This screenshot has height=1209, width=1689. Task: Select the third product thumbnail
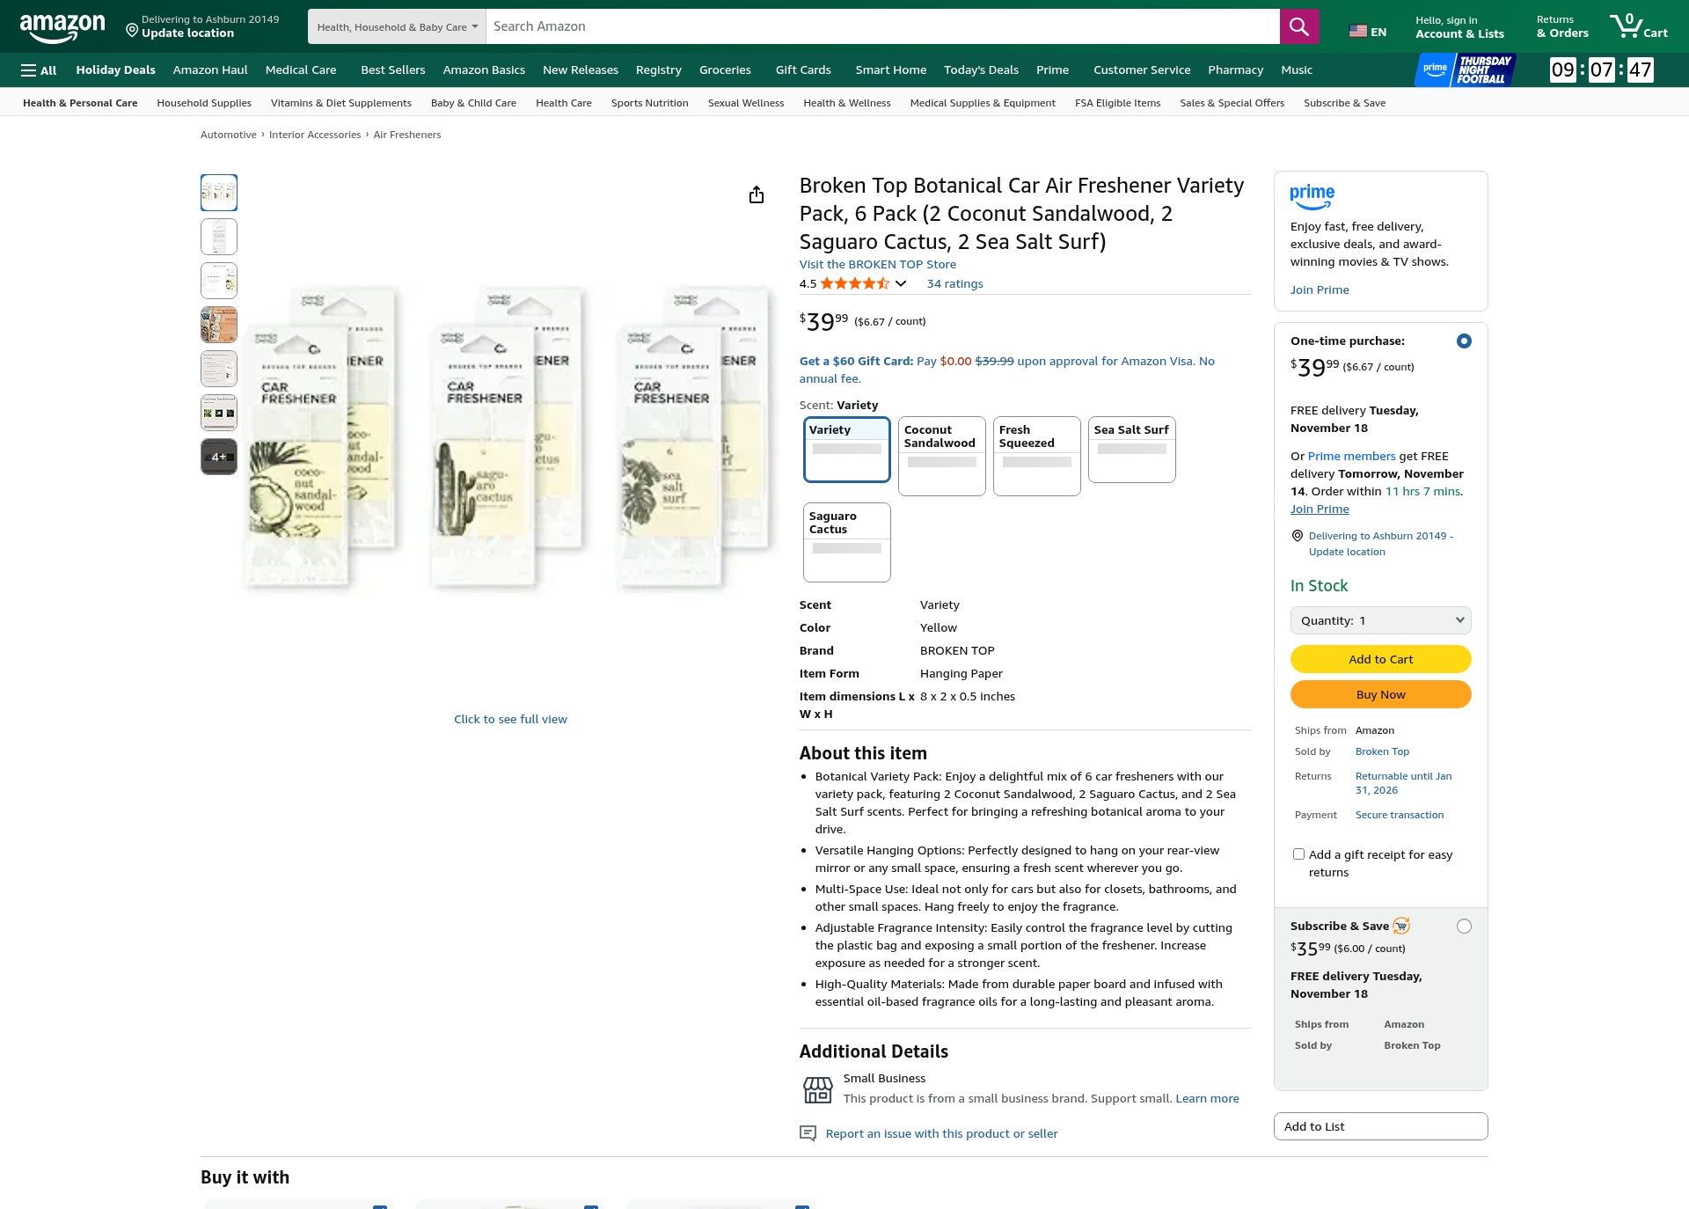click(219, 281)
